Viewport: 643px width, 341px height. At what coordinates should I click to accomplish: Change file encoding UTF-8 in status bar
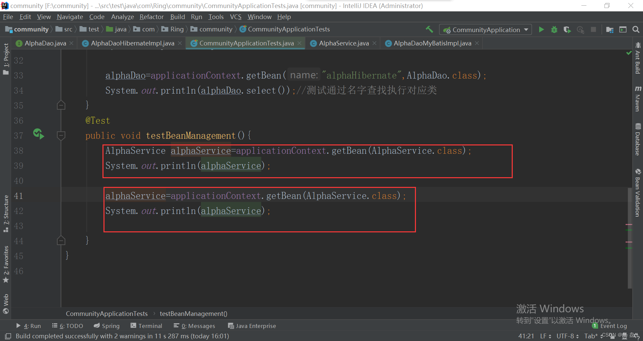pos(568,336)
